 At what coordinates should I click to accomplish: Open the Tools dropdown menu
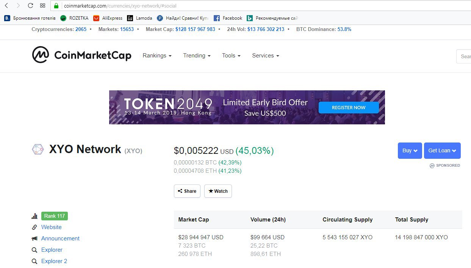tap(231, 56)
